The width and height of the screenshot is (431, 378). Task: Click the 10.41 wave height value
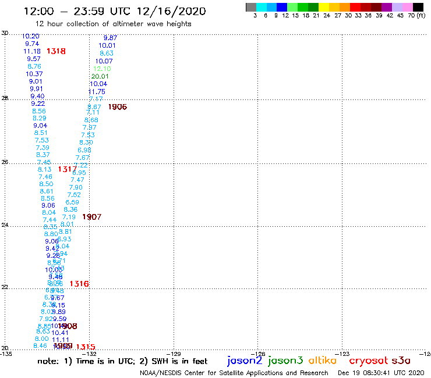coord(60,333)
